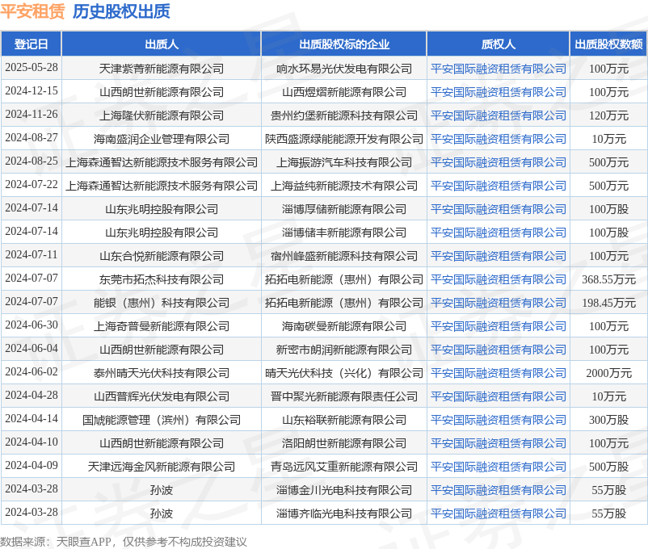Select cell 响水环易光伏发电有限公司
This screenshot has height=549, width=648.
pyautogui.click(x=344, y=69)
